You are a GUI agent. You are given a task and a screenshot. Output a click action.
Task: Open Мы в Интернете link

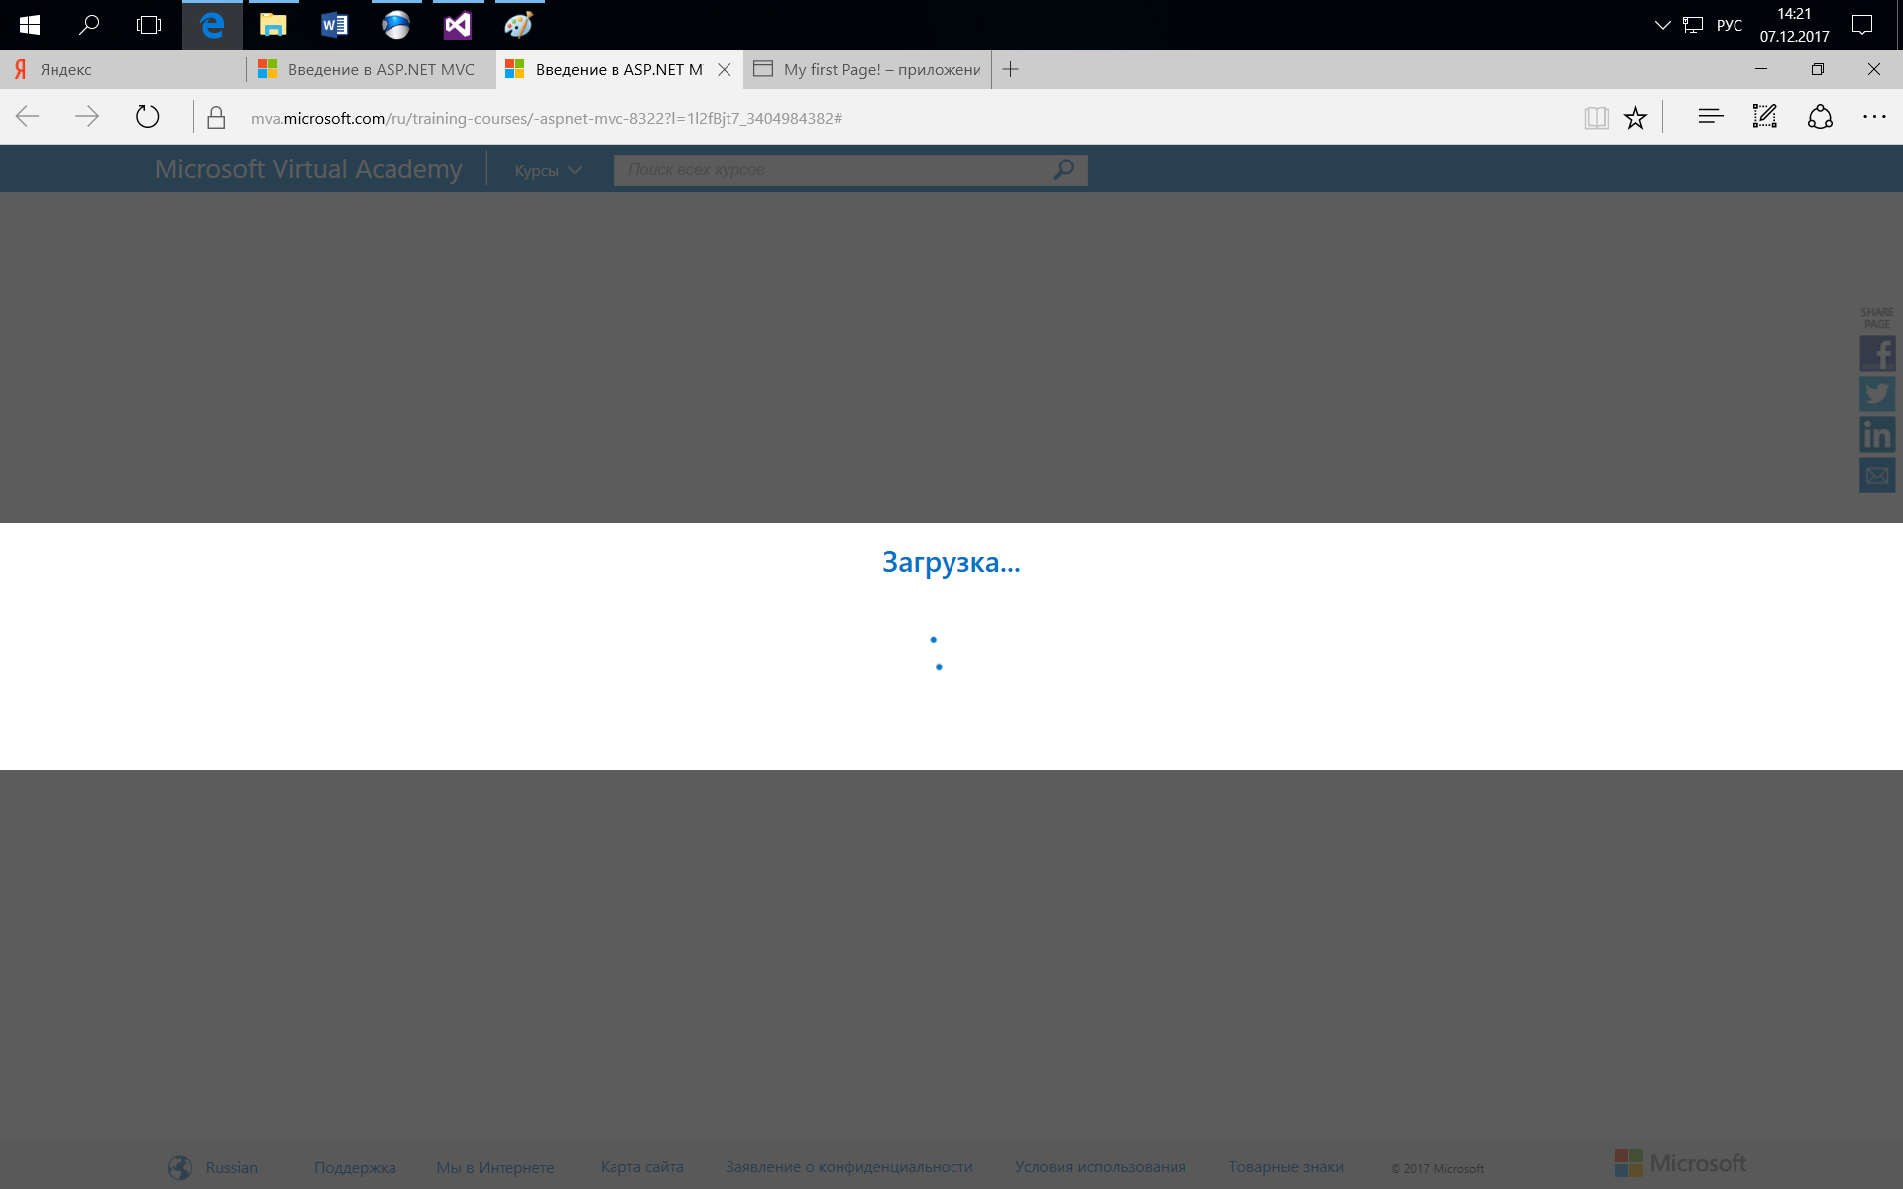point(496,1167)
